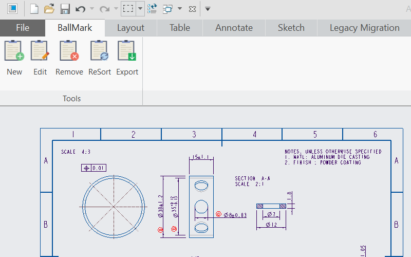Click the New balloon mark icon

pos(14,51)
